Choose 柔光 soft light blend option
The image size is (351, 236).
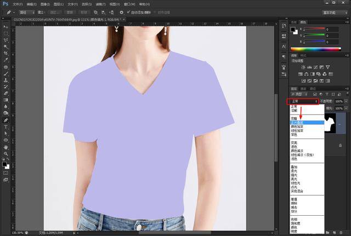click(294, 171)
